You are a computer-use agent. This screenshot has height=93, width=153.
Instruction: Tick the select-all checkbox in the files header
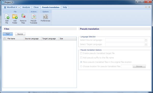click(5, 39)
